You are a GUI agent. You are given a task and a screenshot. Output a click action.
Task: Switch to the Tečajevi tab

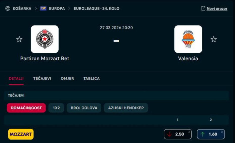(x=42, y=78)
